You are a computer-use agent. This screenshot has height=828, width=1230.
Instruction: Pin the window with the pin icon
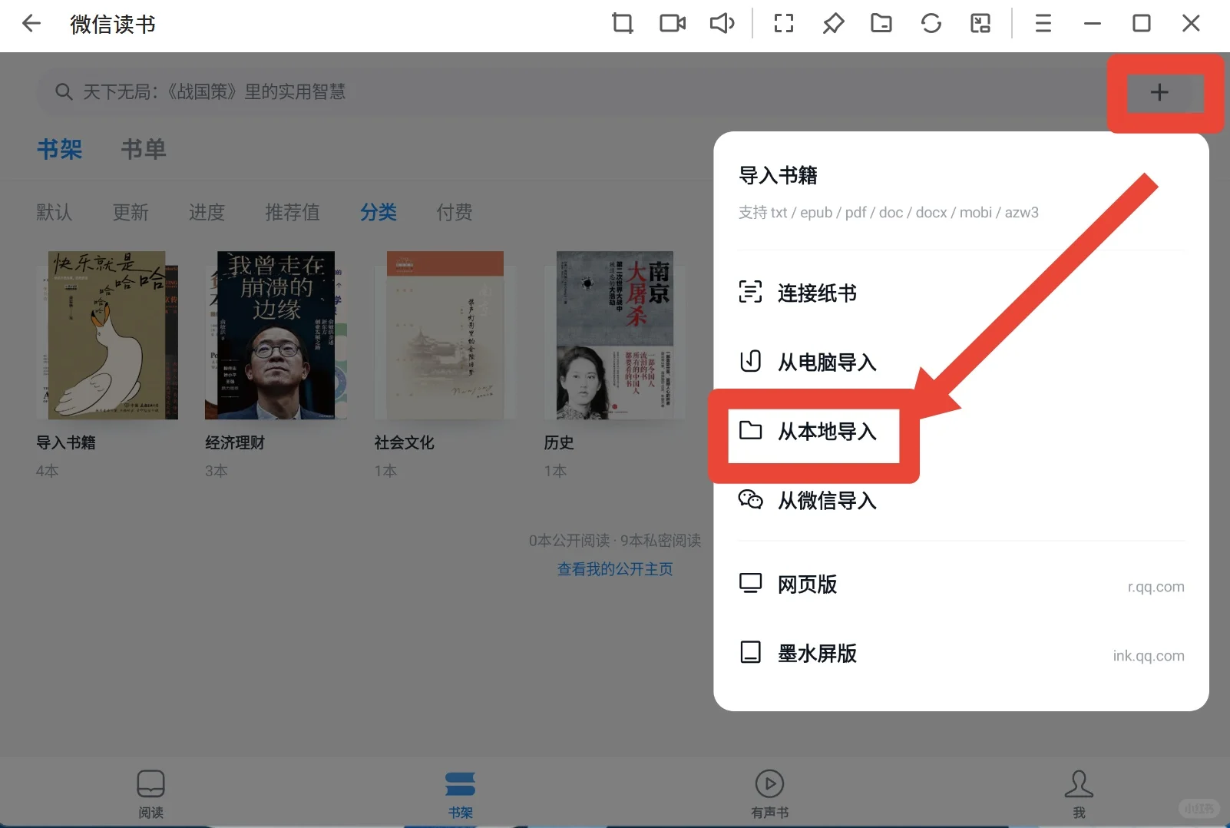[833, 24]
